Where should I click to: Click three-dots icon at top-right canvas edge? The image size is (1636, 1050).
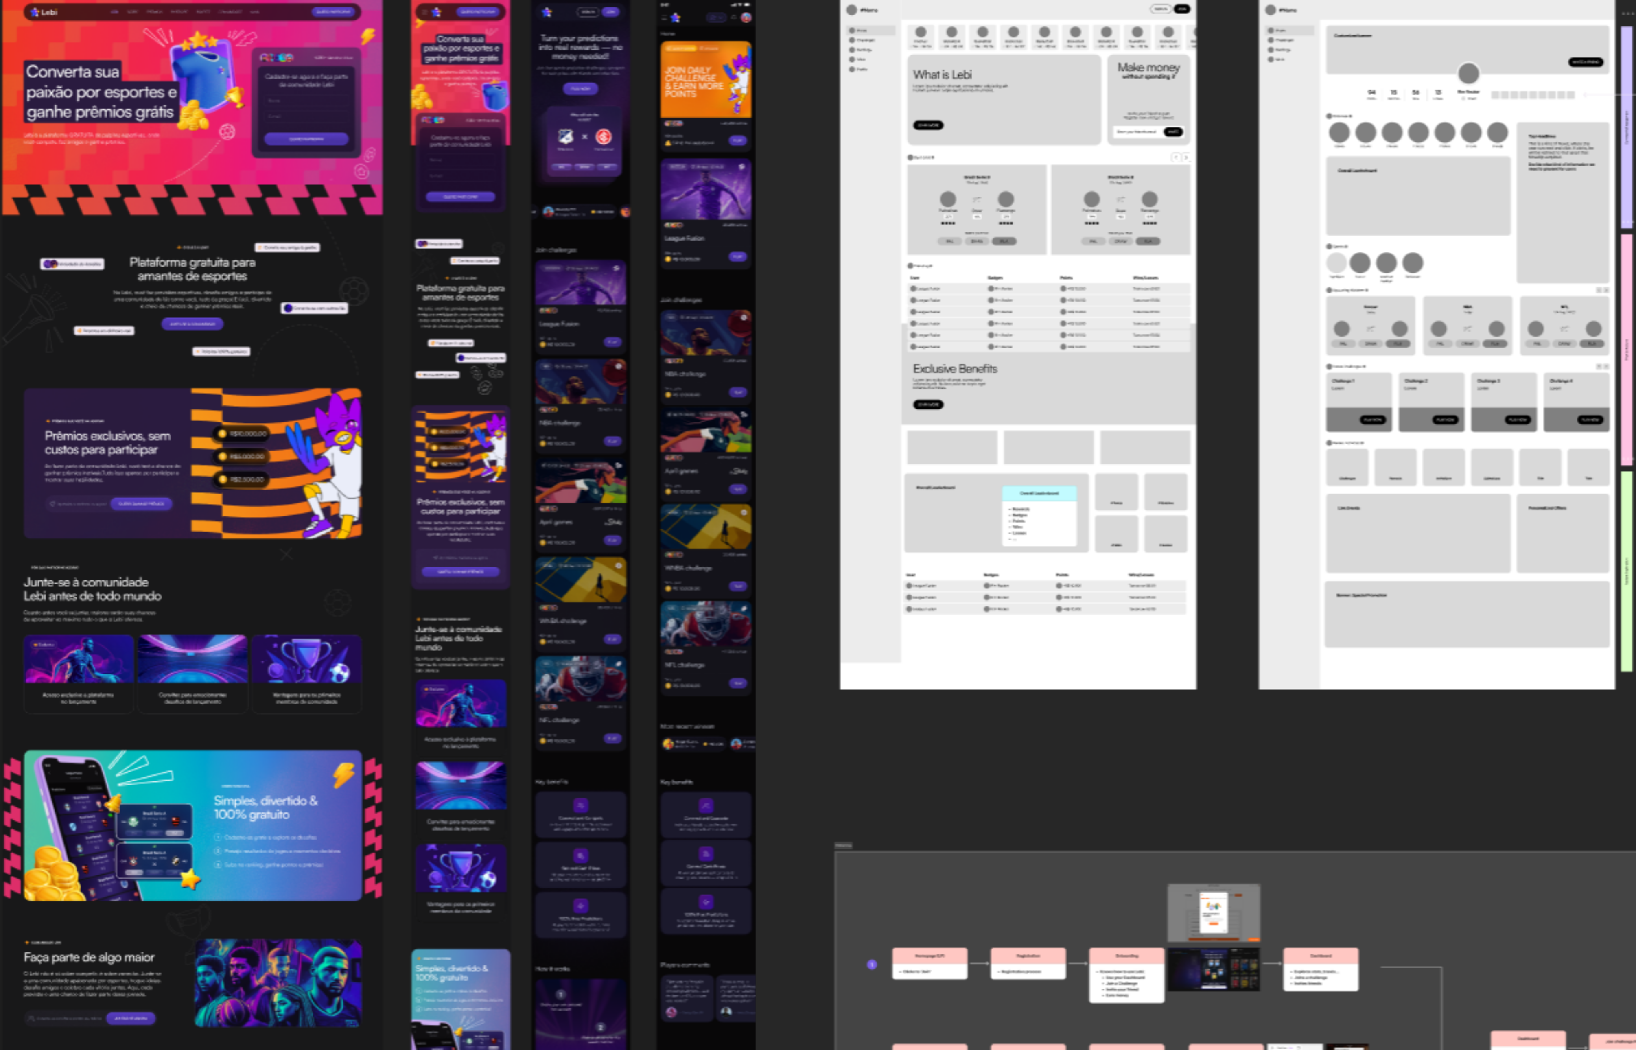click(1628, 14)
